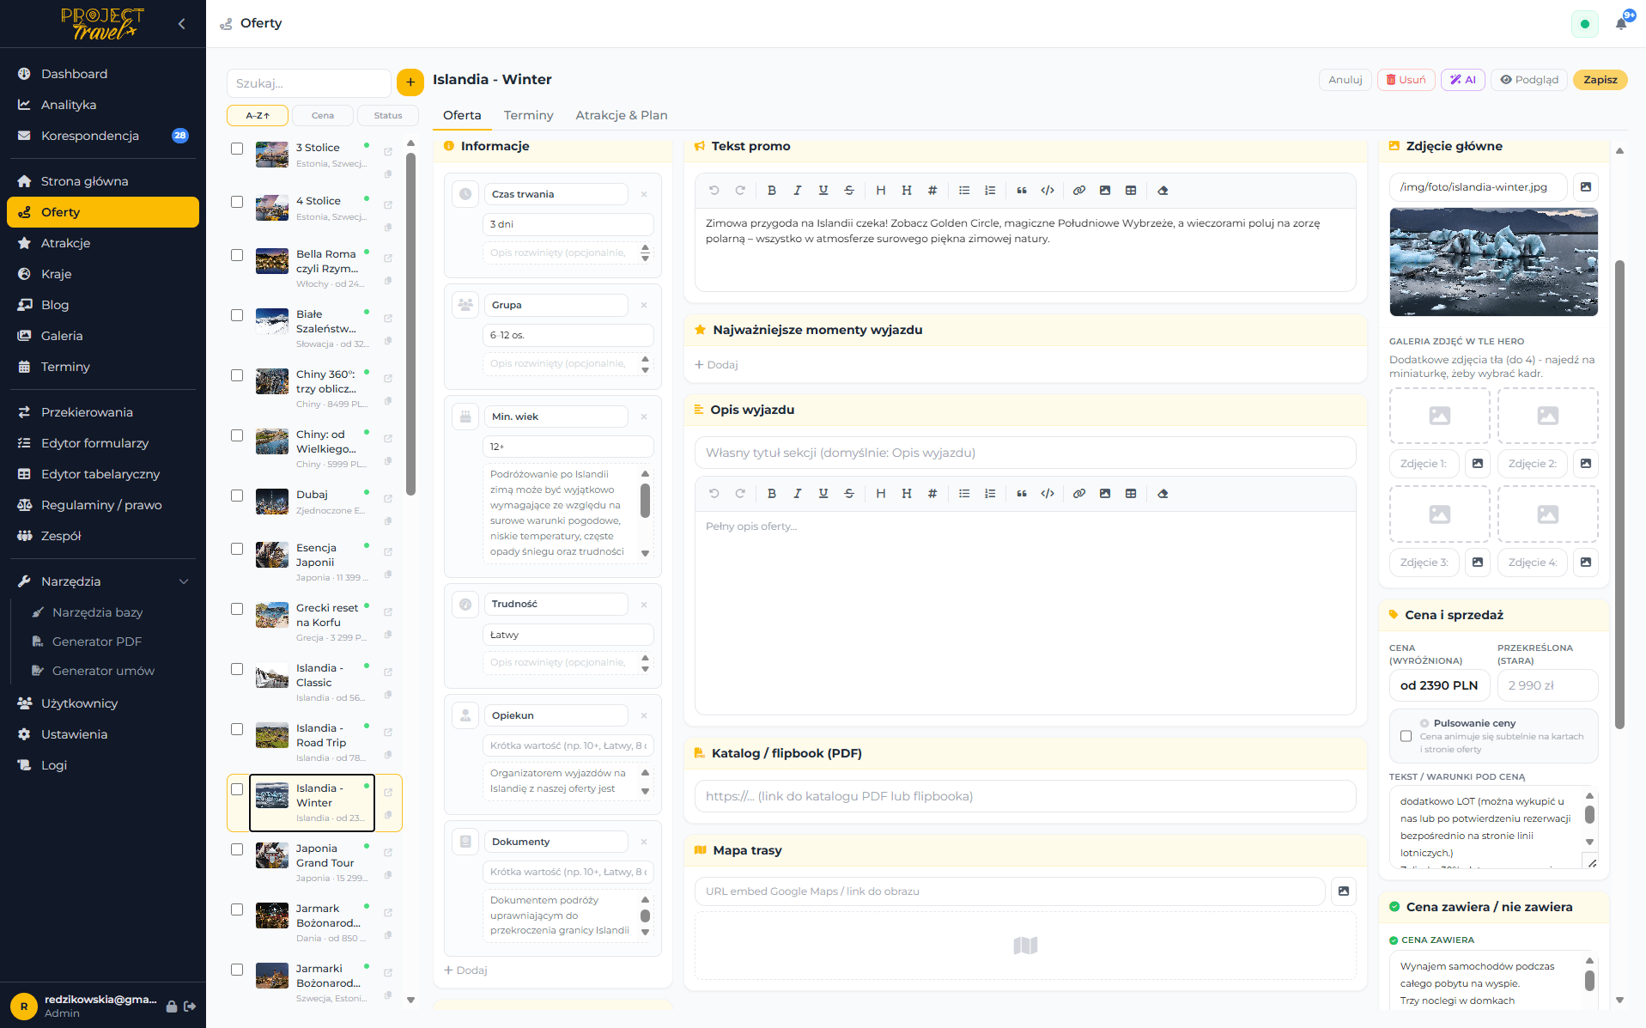This screenshot has height=1028, width=1646.
Task: Click the Podgląd preview button
Action: [x=1529, y=80]
